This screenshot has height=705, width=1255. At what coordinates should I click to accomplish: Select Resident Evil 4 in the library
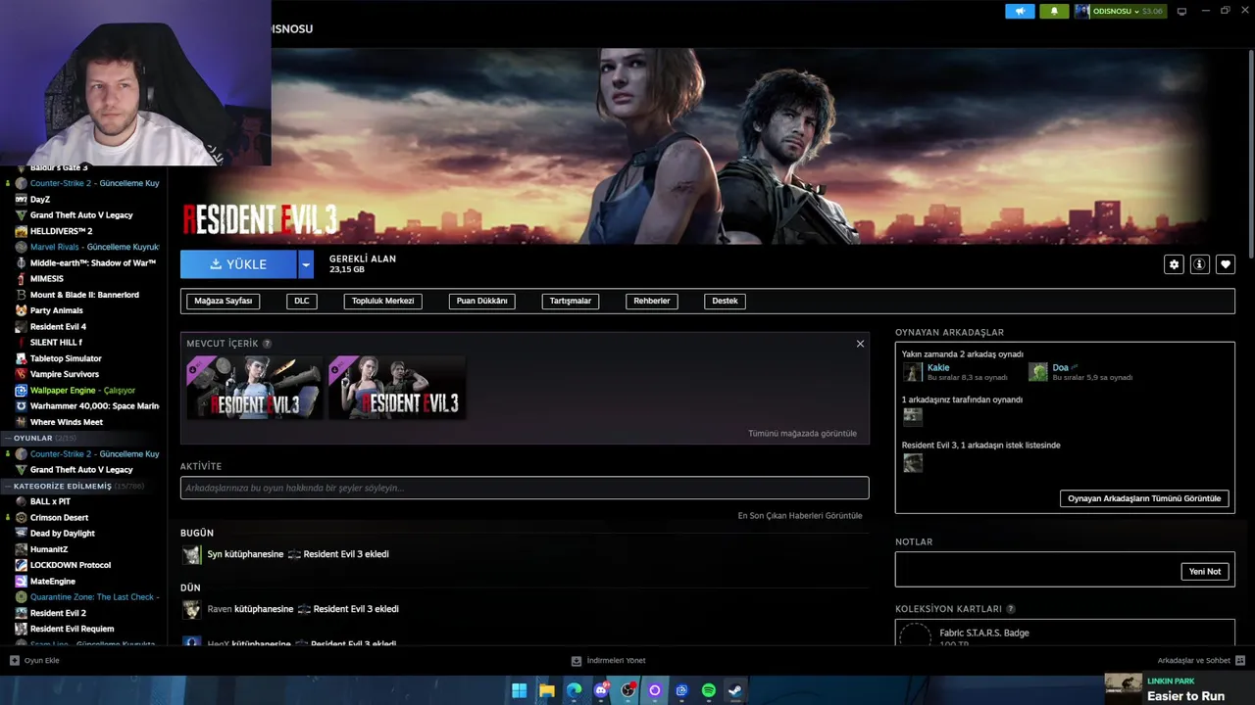click(58, 327)
